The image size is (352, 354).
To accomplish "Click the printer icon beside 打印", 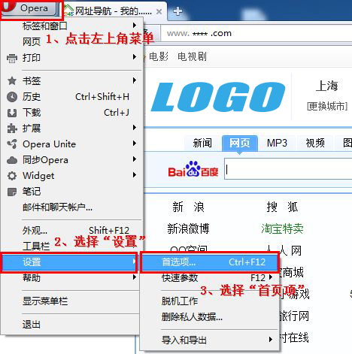I will pos(12,58).
